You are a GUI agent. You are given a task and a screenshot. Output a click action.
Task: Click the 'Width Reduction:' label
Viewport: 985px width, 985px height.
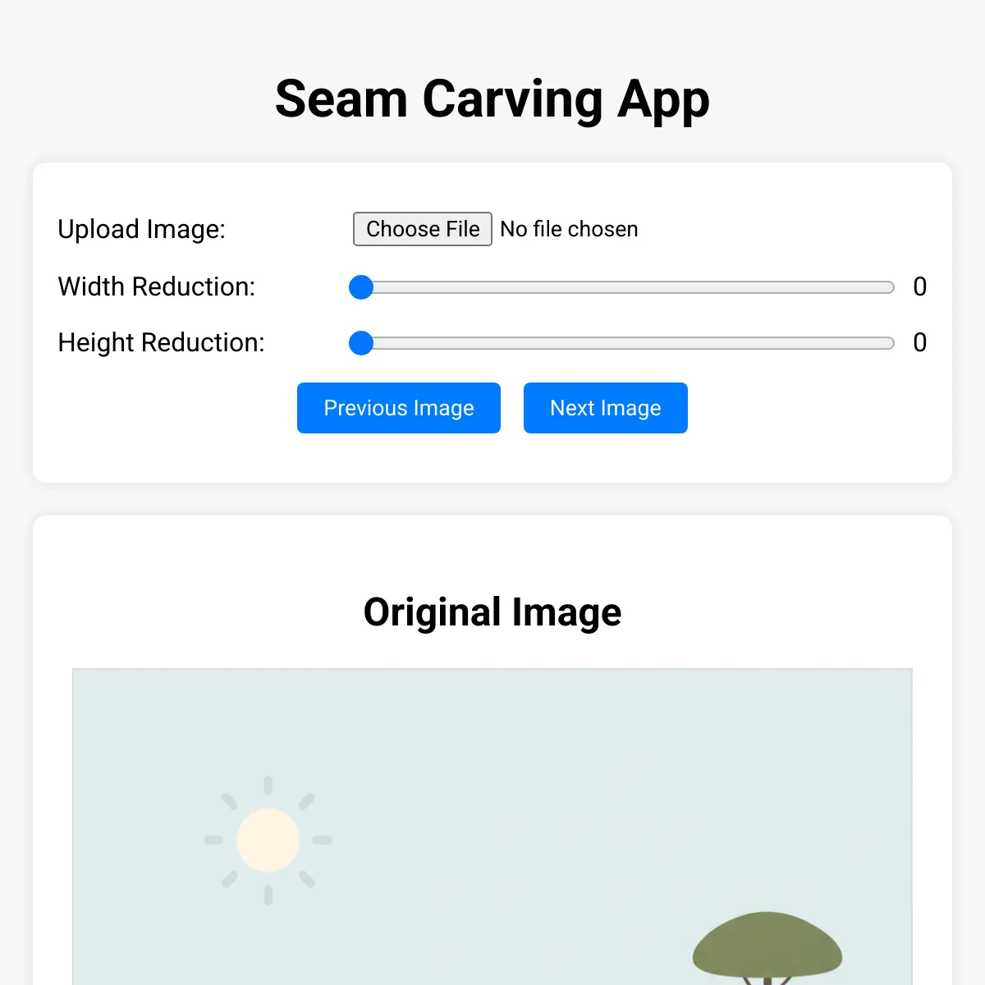157,286
